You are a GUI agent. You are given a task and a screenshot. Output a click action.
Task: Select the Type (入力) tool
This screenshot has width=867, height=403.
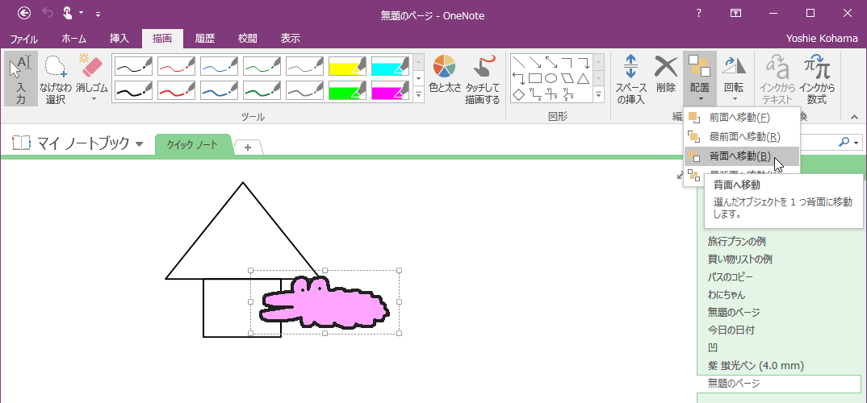(21, 78)
